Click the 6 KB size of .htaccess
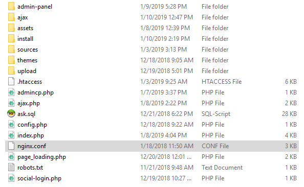The height and width of the screenshot is (187, 304). click(x=291, y=82)
